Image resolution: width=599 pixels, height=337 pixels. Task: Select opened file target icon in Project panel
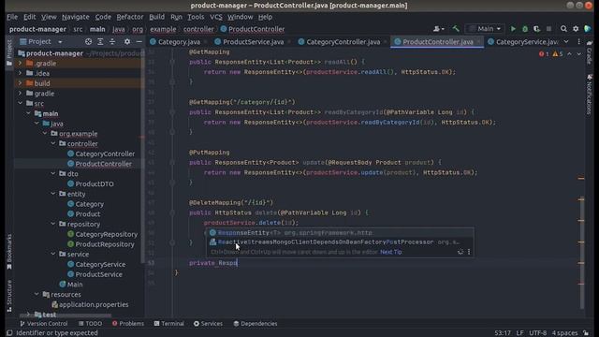[88, 41]
